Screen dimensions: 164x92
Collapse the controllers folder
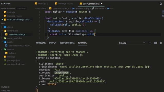(13, 31)
